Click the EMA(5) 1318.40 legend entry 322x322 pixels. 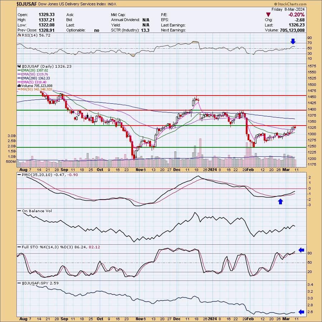(32, 82)
